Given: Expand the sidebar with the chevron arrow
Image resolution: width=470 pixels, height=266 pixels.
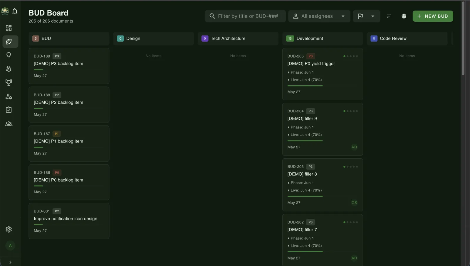Looking at the screenshot, I should pyautogui.click(x=10, y=262).
